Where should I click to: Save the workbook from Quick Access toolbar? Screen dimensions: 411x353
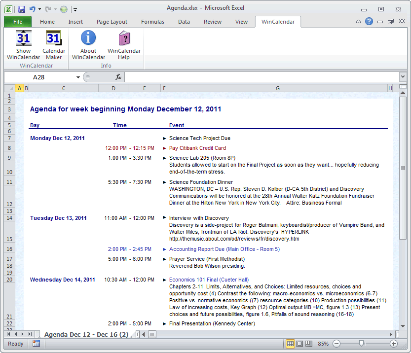tap(21, 9)
